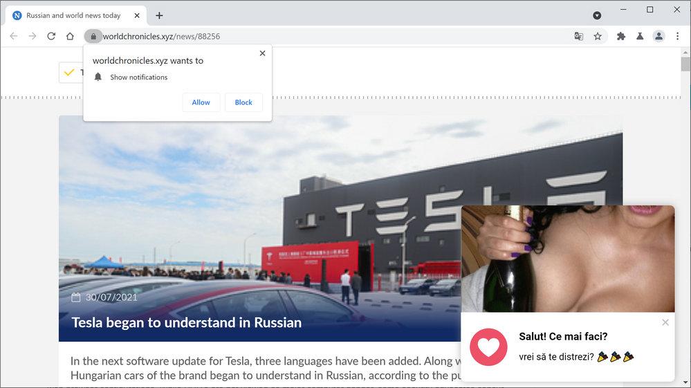
Task: Select the 'Russian and world news today' tab
Action: point(77,15)
